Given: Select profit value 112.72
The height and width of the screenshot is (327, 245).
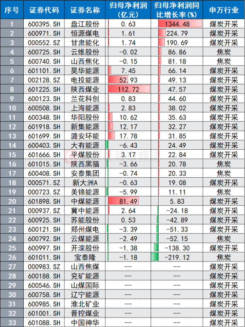Looking at the screenshot, I should point(128,89).
